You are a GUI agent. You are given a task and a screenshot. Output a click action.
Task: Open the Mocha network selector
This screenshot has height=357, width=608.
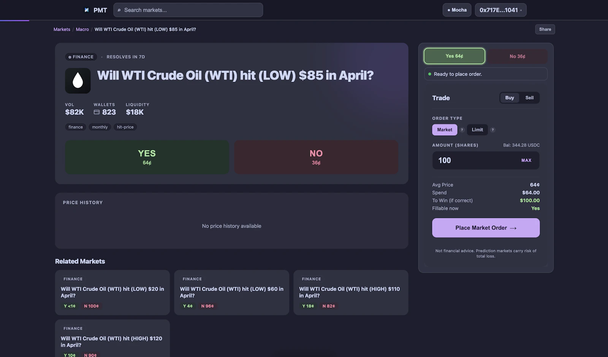[x=457, y=10]
